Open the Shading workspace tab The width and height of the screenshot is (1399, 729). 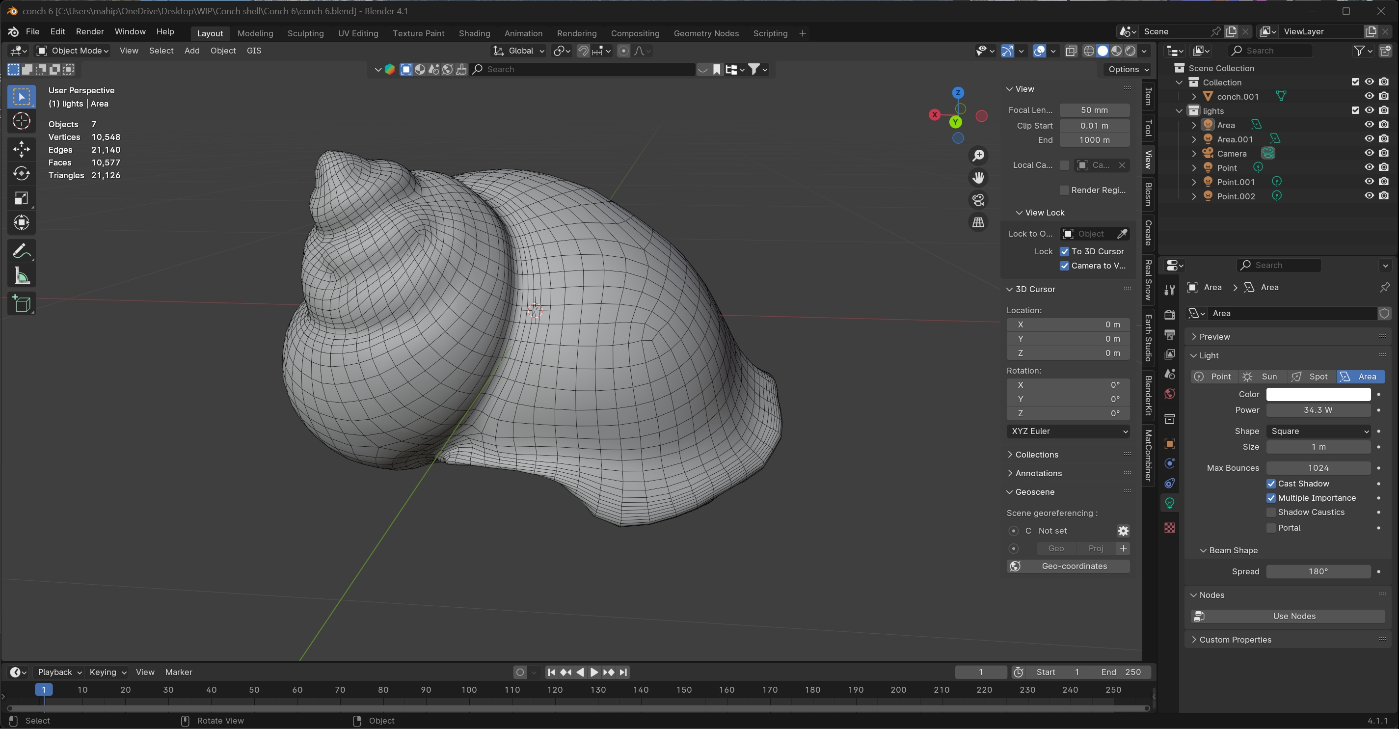[474, 33]
